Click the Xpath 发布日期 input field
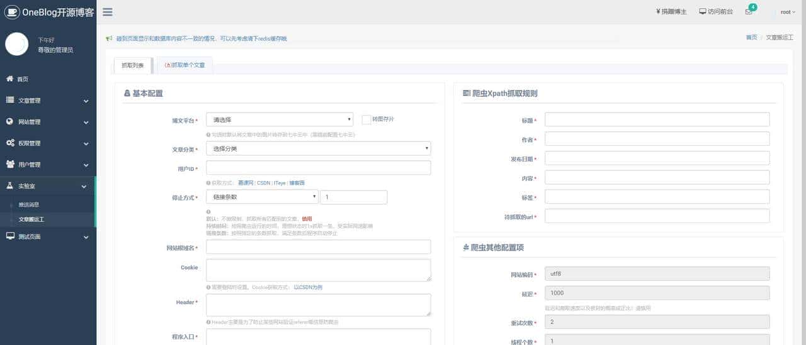Viewport: 806px width, 345px height. pyautogui.click(x=657, y=158)
